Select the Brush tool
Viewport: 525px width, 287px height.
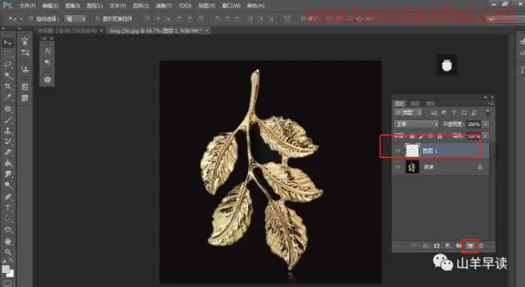[x=7, y=120]
